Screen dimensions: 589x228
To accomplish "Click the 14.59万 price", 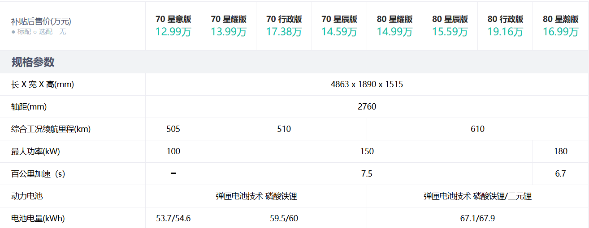I will tap(339, 32).
